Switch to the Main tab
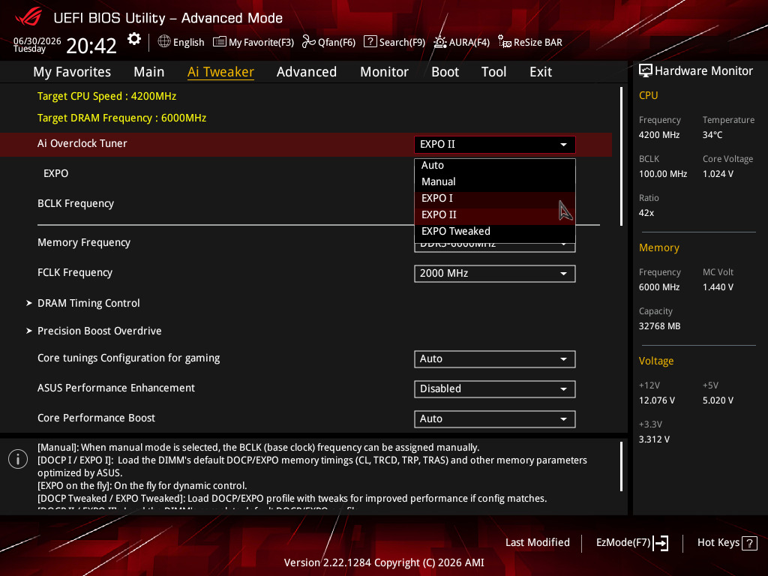Screen dimensions: 768x576 click(149, 72)
